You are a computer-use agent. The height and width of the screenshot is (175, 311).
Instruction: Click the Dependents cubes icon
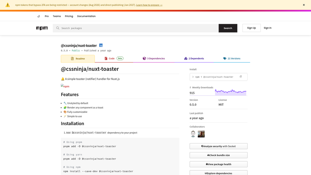[186, 59]
